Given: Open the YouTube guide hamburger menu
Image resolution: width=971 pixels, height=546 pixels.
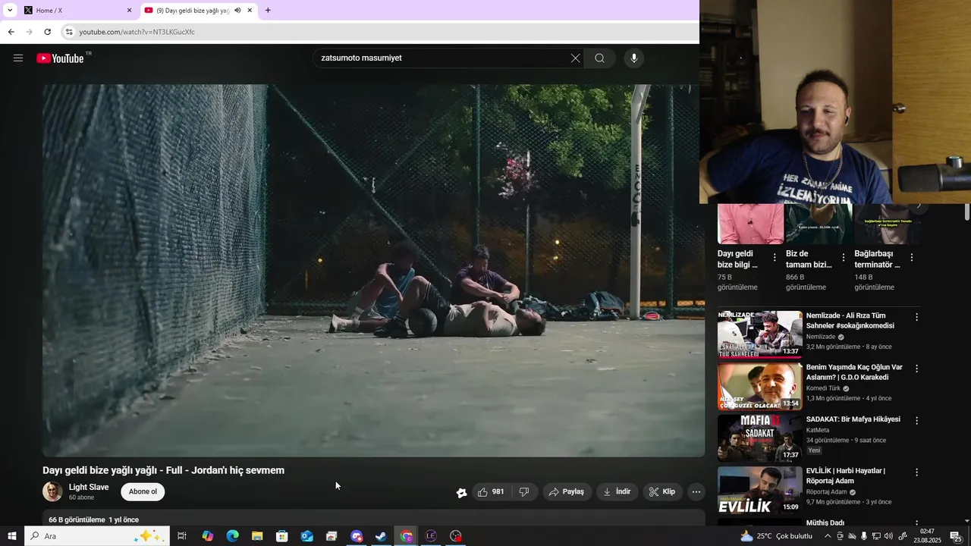Looking at the screenshot, I should coord(18,58).
